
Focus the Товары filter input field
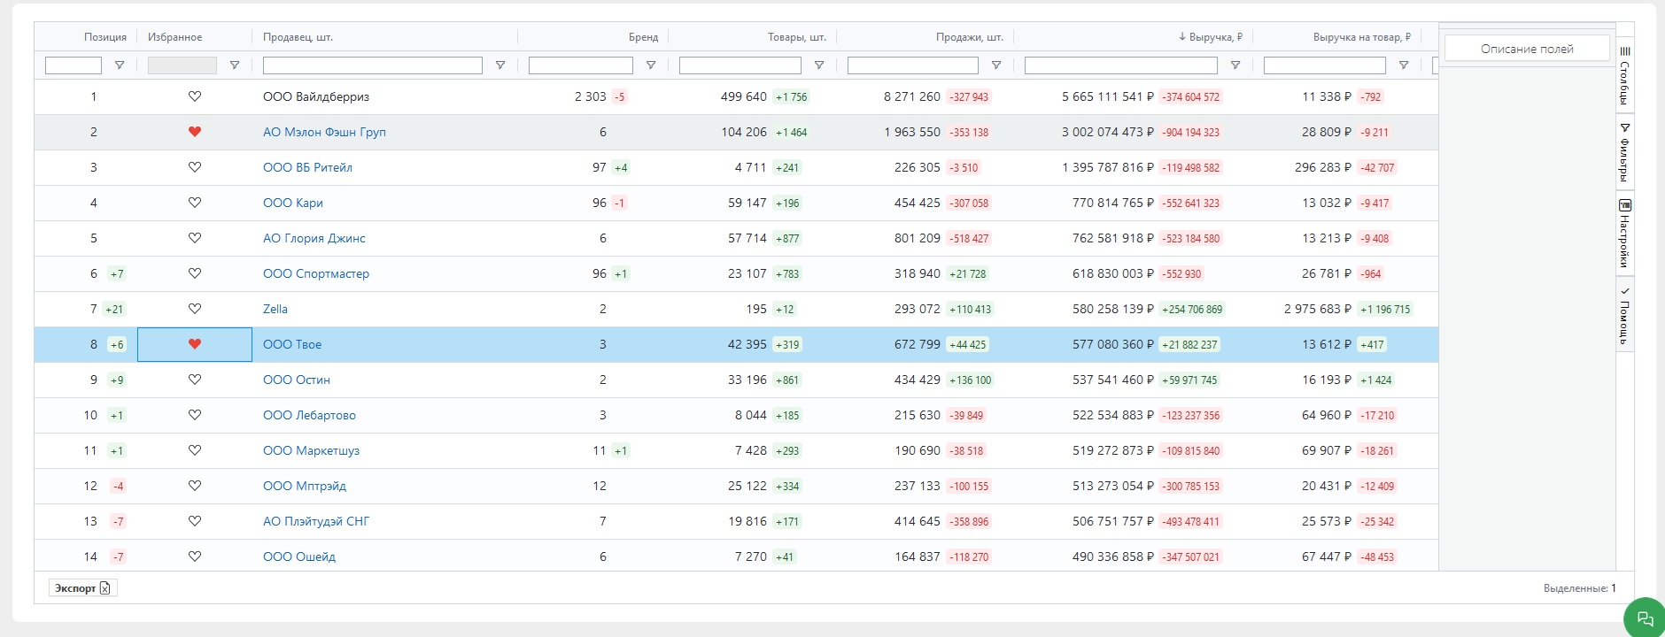tap(740, 65)
